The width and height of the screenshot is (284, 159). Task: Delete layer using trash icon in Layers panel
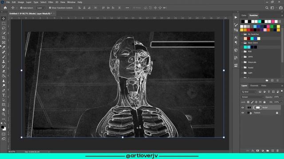click(x=278, y=151)
